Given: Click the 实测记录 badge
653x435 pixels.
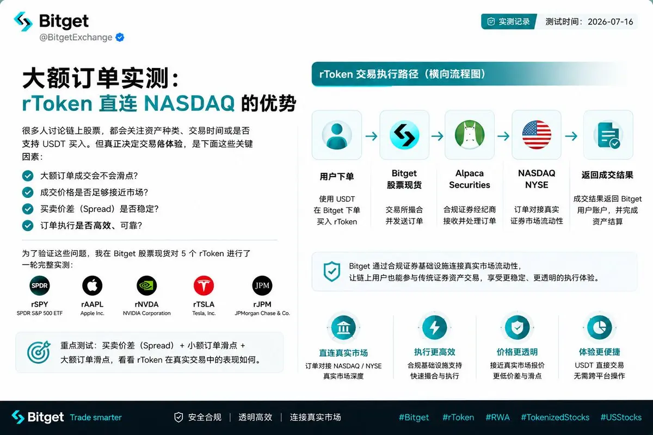Looking at the screenshot, I should click(509, 22).
